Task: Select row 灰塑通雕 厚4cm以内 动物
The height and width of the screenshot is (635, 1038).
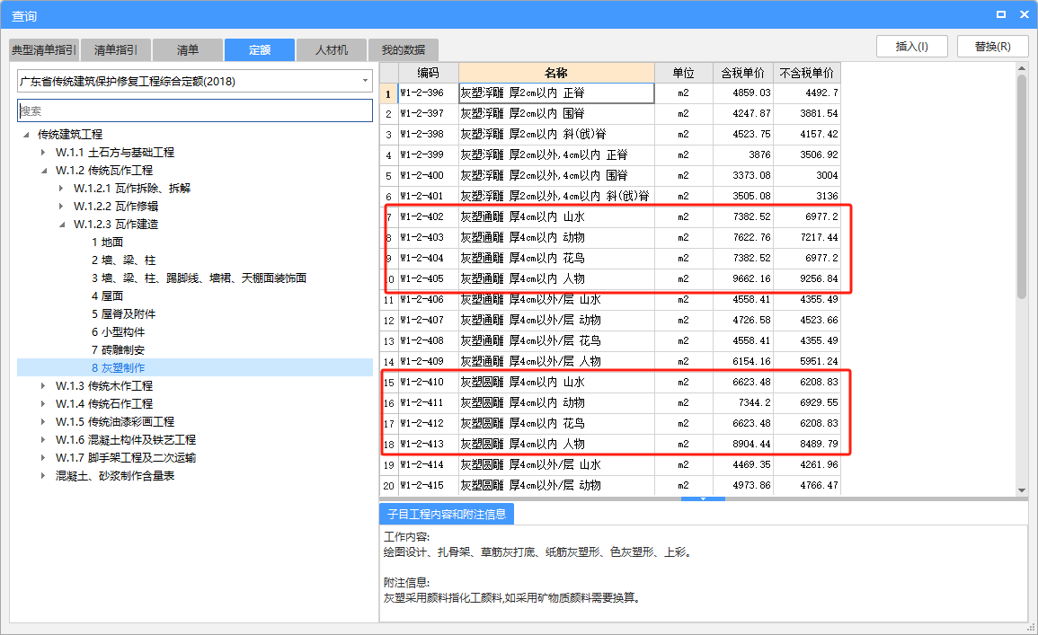Action: click(556, 237)
